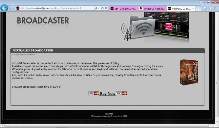Switch to the VIRTUAL DJ SOFT... tab

tap(123, 9)
